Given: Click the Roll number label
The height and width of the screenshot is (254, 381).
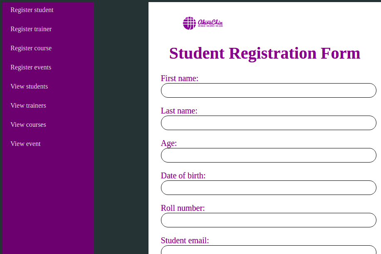Looking at the screenshot, I should coord(183,208).
